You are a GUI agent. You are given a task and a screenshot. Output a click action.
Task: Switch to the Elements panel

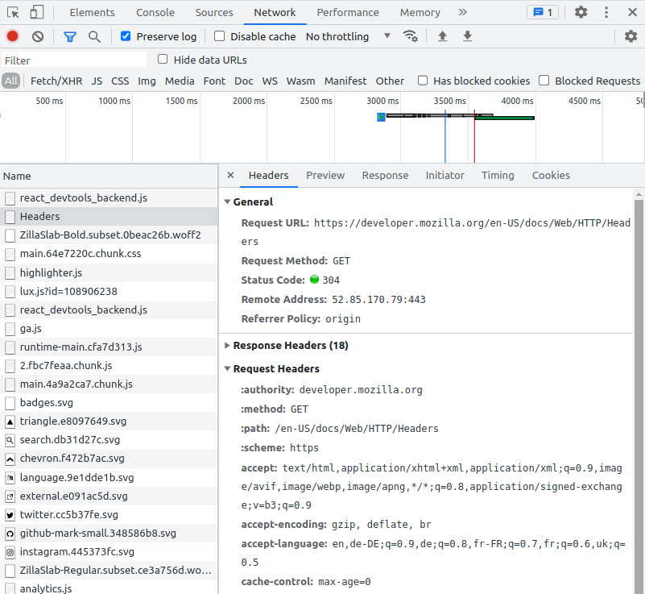pos(92,12)
